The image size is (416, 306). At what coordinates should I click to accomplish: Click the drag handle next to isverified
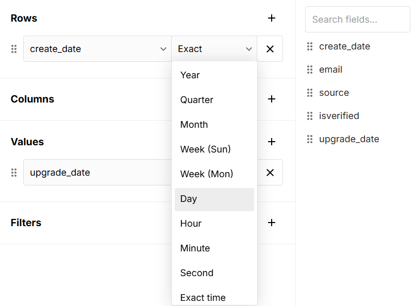(x=310, y=115)
